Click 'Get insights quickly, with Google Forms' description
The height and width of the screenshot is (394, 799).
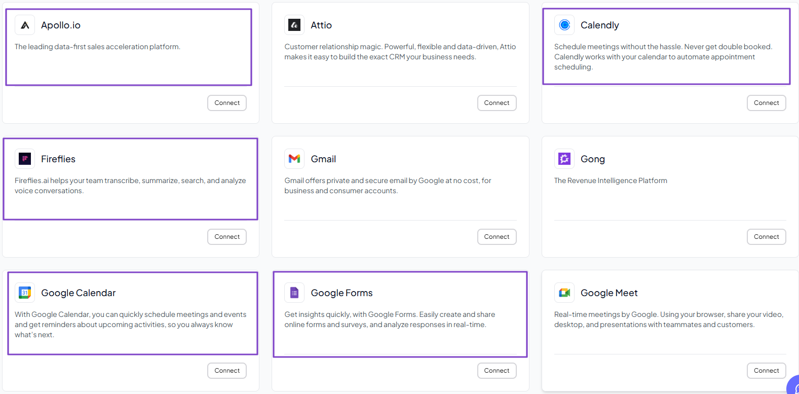390,319
